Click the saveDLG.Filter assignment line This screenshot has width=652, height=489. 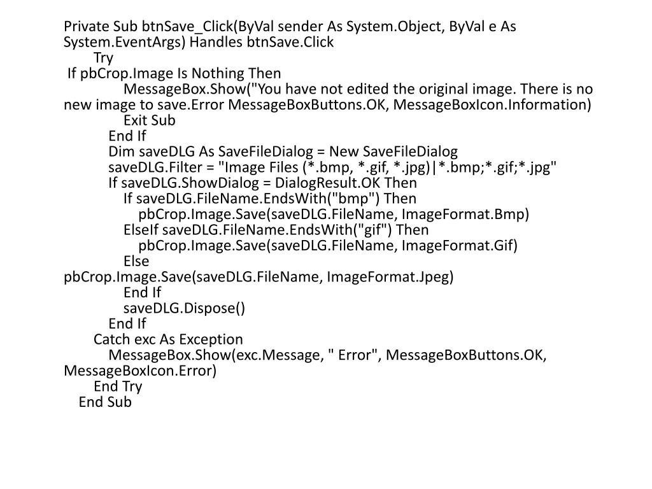332,167
